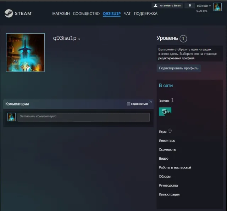Open Обзоры link
This screenshot has height=211, width=227.
click(x=165, y=176)
